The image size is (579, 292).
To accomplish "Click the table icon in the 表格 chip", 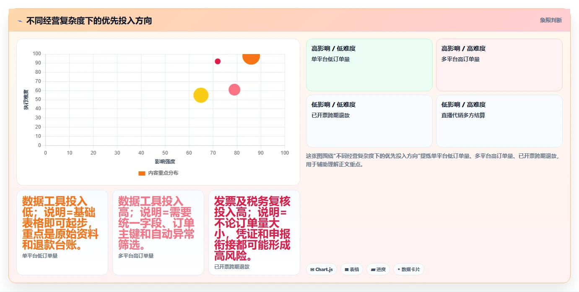I will pyautogui.click(x=347, y=270).
